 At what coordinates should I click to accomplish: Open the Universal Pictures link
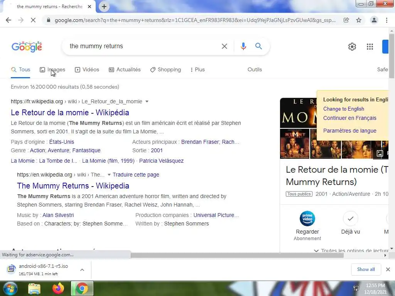tap(216, 215)
